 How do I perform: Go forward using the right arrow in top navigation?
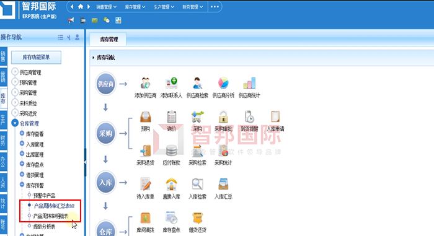pos(89,6)
